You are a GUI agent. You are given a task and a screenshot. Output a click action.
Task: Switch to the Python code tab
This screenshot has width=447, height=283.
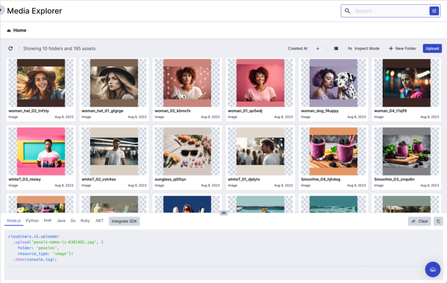[x=32, y=221]
